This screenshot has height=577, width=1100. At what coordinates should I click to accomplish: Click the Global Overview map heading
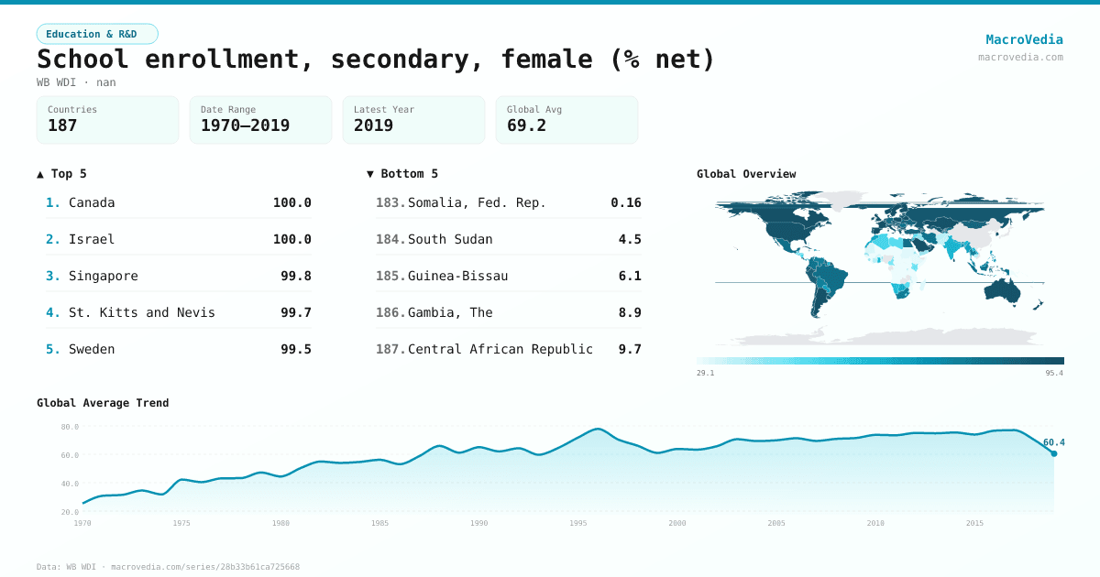click(746, 173)
